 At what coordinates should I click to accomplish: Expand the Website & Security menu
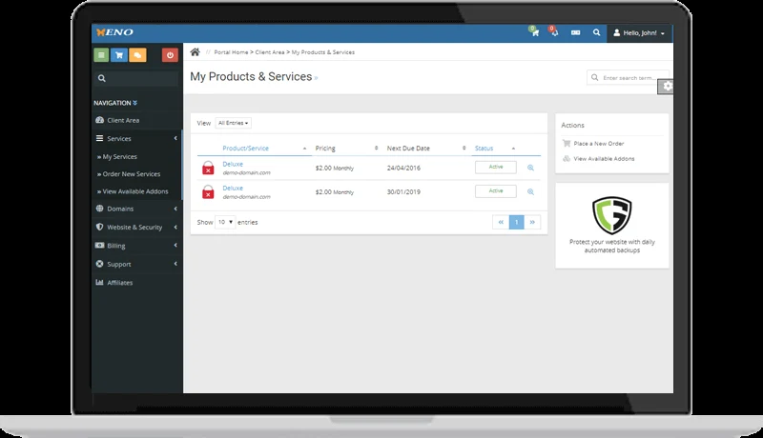tap(136, 228)
